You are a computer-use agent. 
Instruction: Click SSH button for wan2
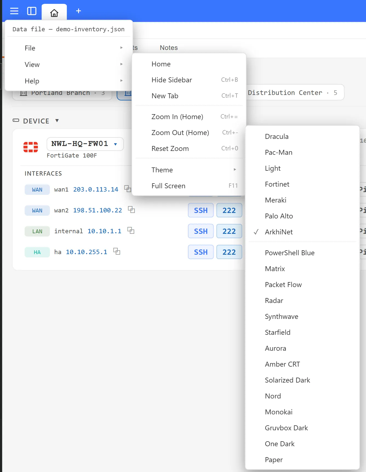pos(201,210)
